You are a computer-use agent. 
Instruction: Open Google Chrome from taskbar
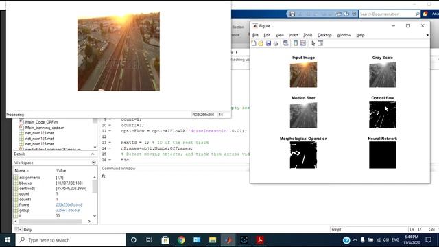[181, 240]
